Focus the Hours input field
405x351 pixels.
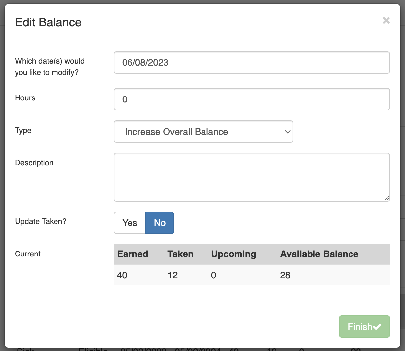[x=252, y=99]
